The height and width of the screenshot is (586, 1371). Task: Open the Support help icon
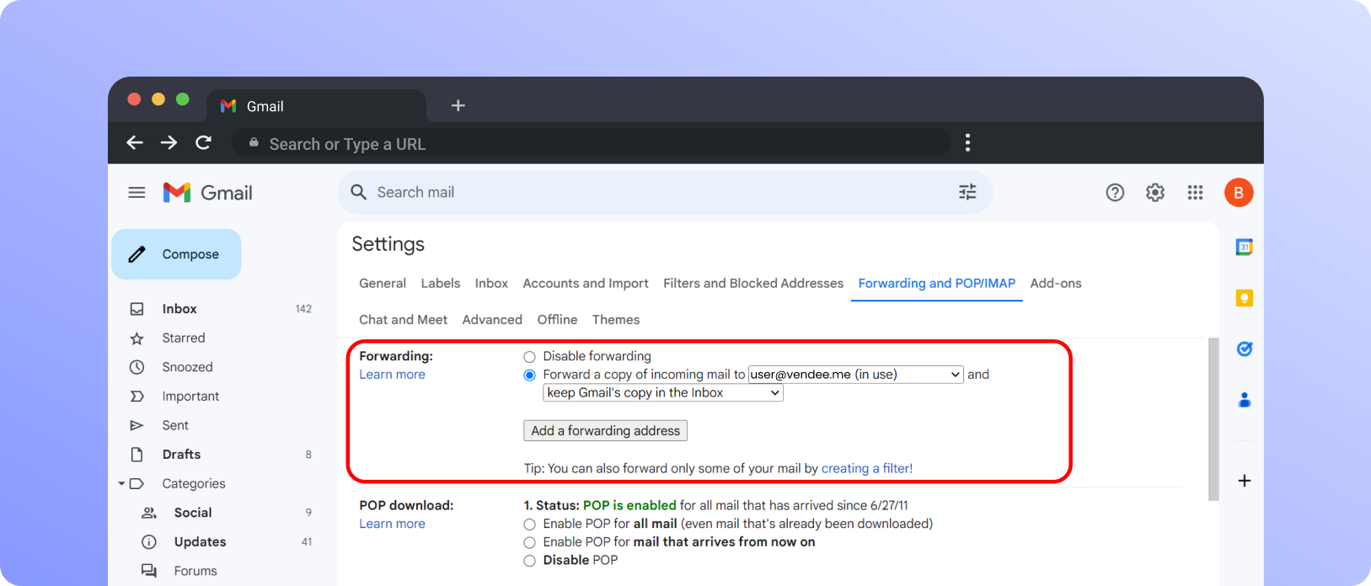click(x=1115, y=193)
